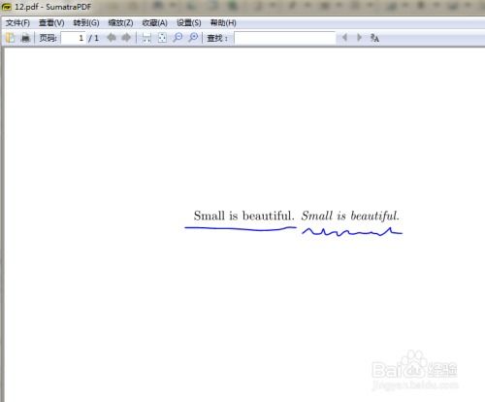Viewport: 485px width, 402px height.
Task: Open the 缩放(Z) menu
Action: click(120, 23)
